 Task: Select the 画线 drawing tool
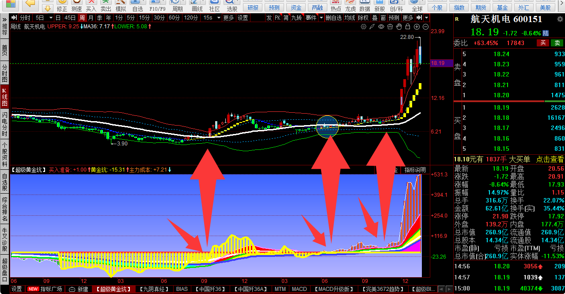(x=197, y=5)
